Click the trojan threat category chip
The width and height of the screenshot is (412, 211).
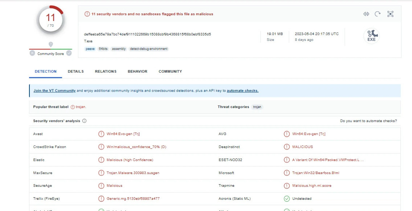click(257, 107)
